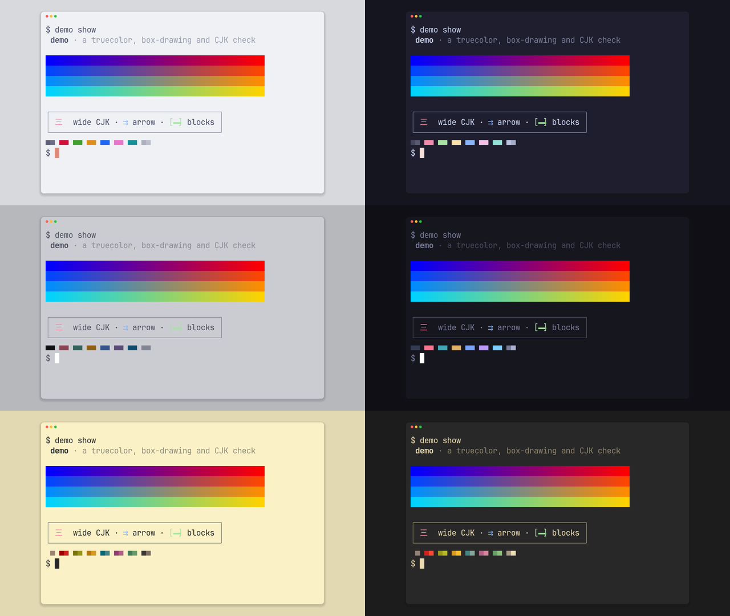Click the arrow glyph in bottom-right charcoal terminal

(x=490, y=533)
